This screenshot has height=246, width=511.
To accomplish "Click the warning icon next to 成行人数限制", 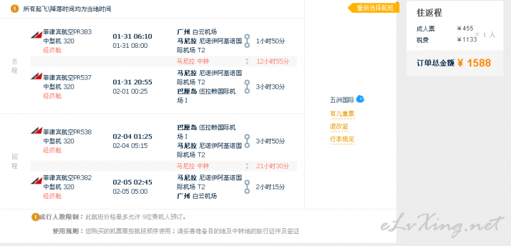I will coord(35,217).
